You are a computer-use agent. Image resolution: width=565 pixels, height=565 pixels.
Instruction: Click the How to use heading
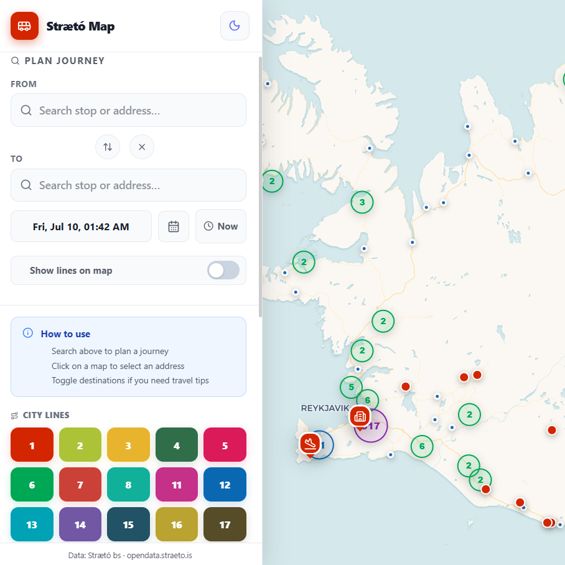tap(65, 334)
